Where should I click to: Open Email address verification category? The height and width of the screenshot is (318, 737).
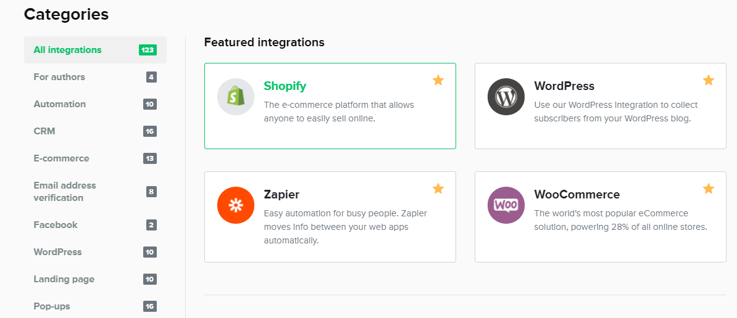point(65,192)
